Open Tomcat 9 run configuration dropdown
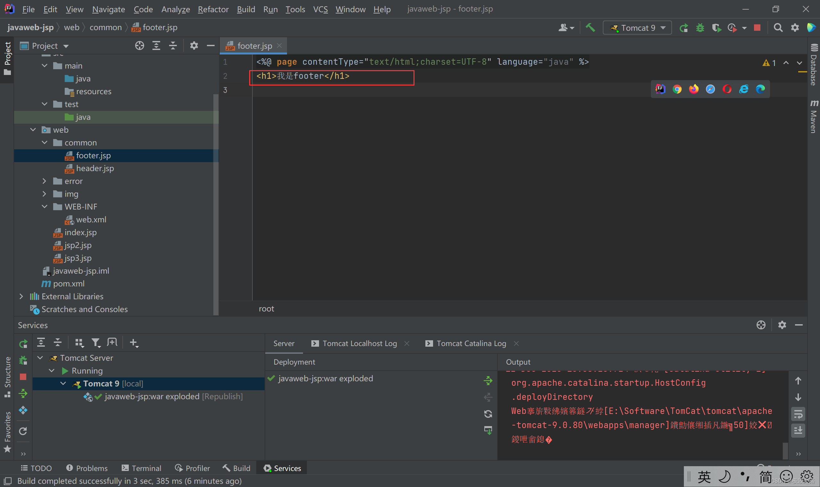This screenshot has height=487, width=820. click(x=637, y=28)
